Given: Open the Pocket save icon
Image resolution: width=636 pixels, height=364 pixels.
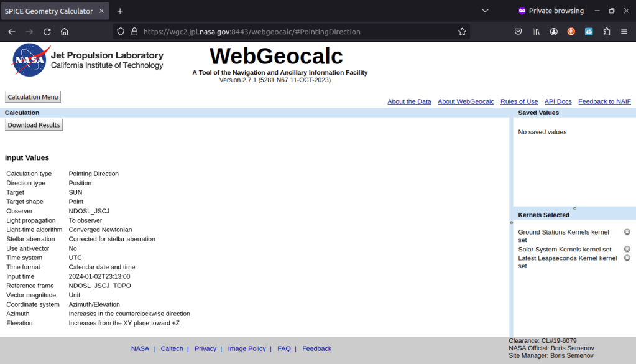Looking at the screenshot, I should coord(518,32).
